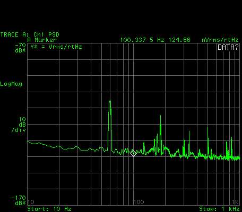The height and width of the screenshot is (212, 242).
Task: Click the 'Y* = Vrms/rtHz' annotation
Action: 56,47
